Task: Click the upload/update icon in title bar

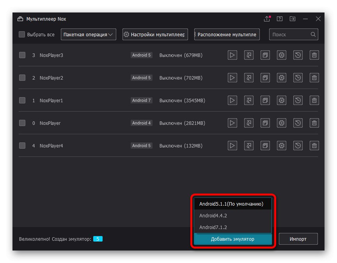Action: pyautogui.click(x=267, y=19)
